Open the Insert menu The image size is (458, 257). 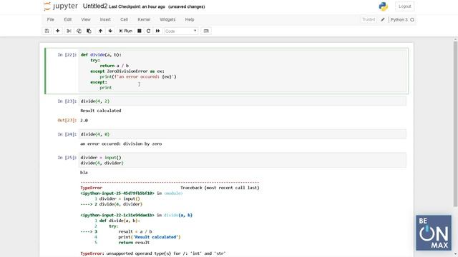tap(105, 19)
